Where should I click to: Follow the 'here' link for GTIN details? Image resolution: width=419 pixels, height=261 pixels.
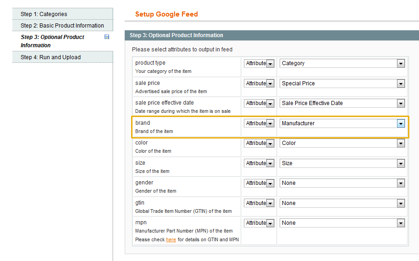(x=171, y=239)
